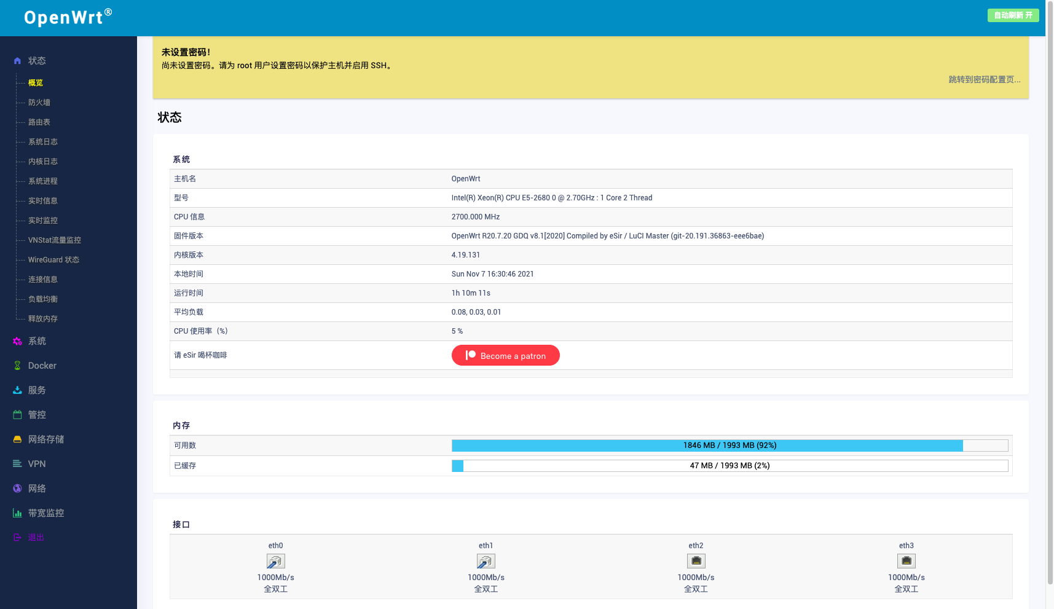Click the Patreon logo in patron button
1054x609 pixels.
point(471,355)
